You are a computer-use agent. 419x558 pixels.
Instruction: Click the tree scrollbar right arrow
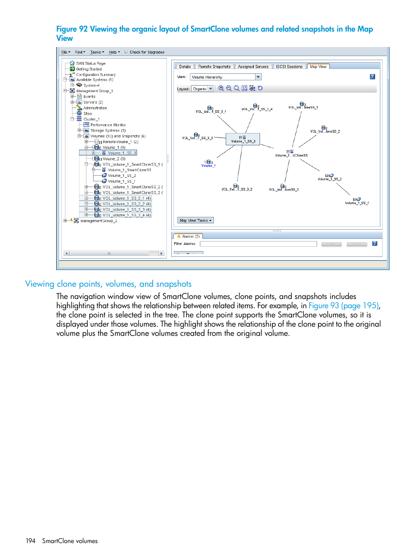[x=161, y=253]
